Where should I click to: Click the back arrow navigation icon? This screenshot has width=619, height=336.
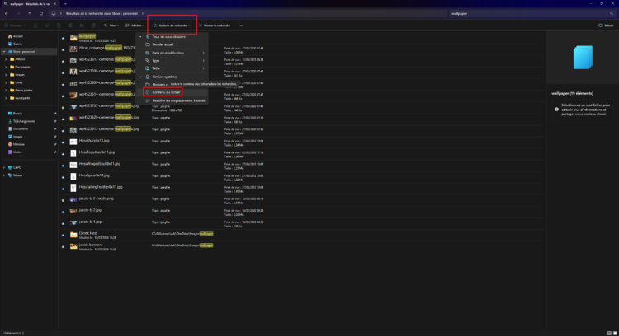[7, 13]
